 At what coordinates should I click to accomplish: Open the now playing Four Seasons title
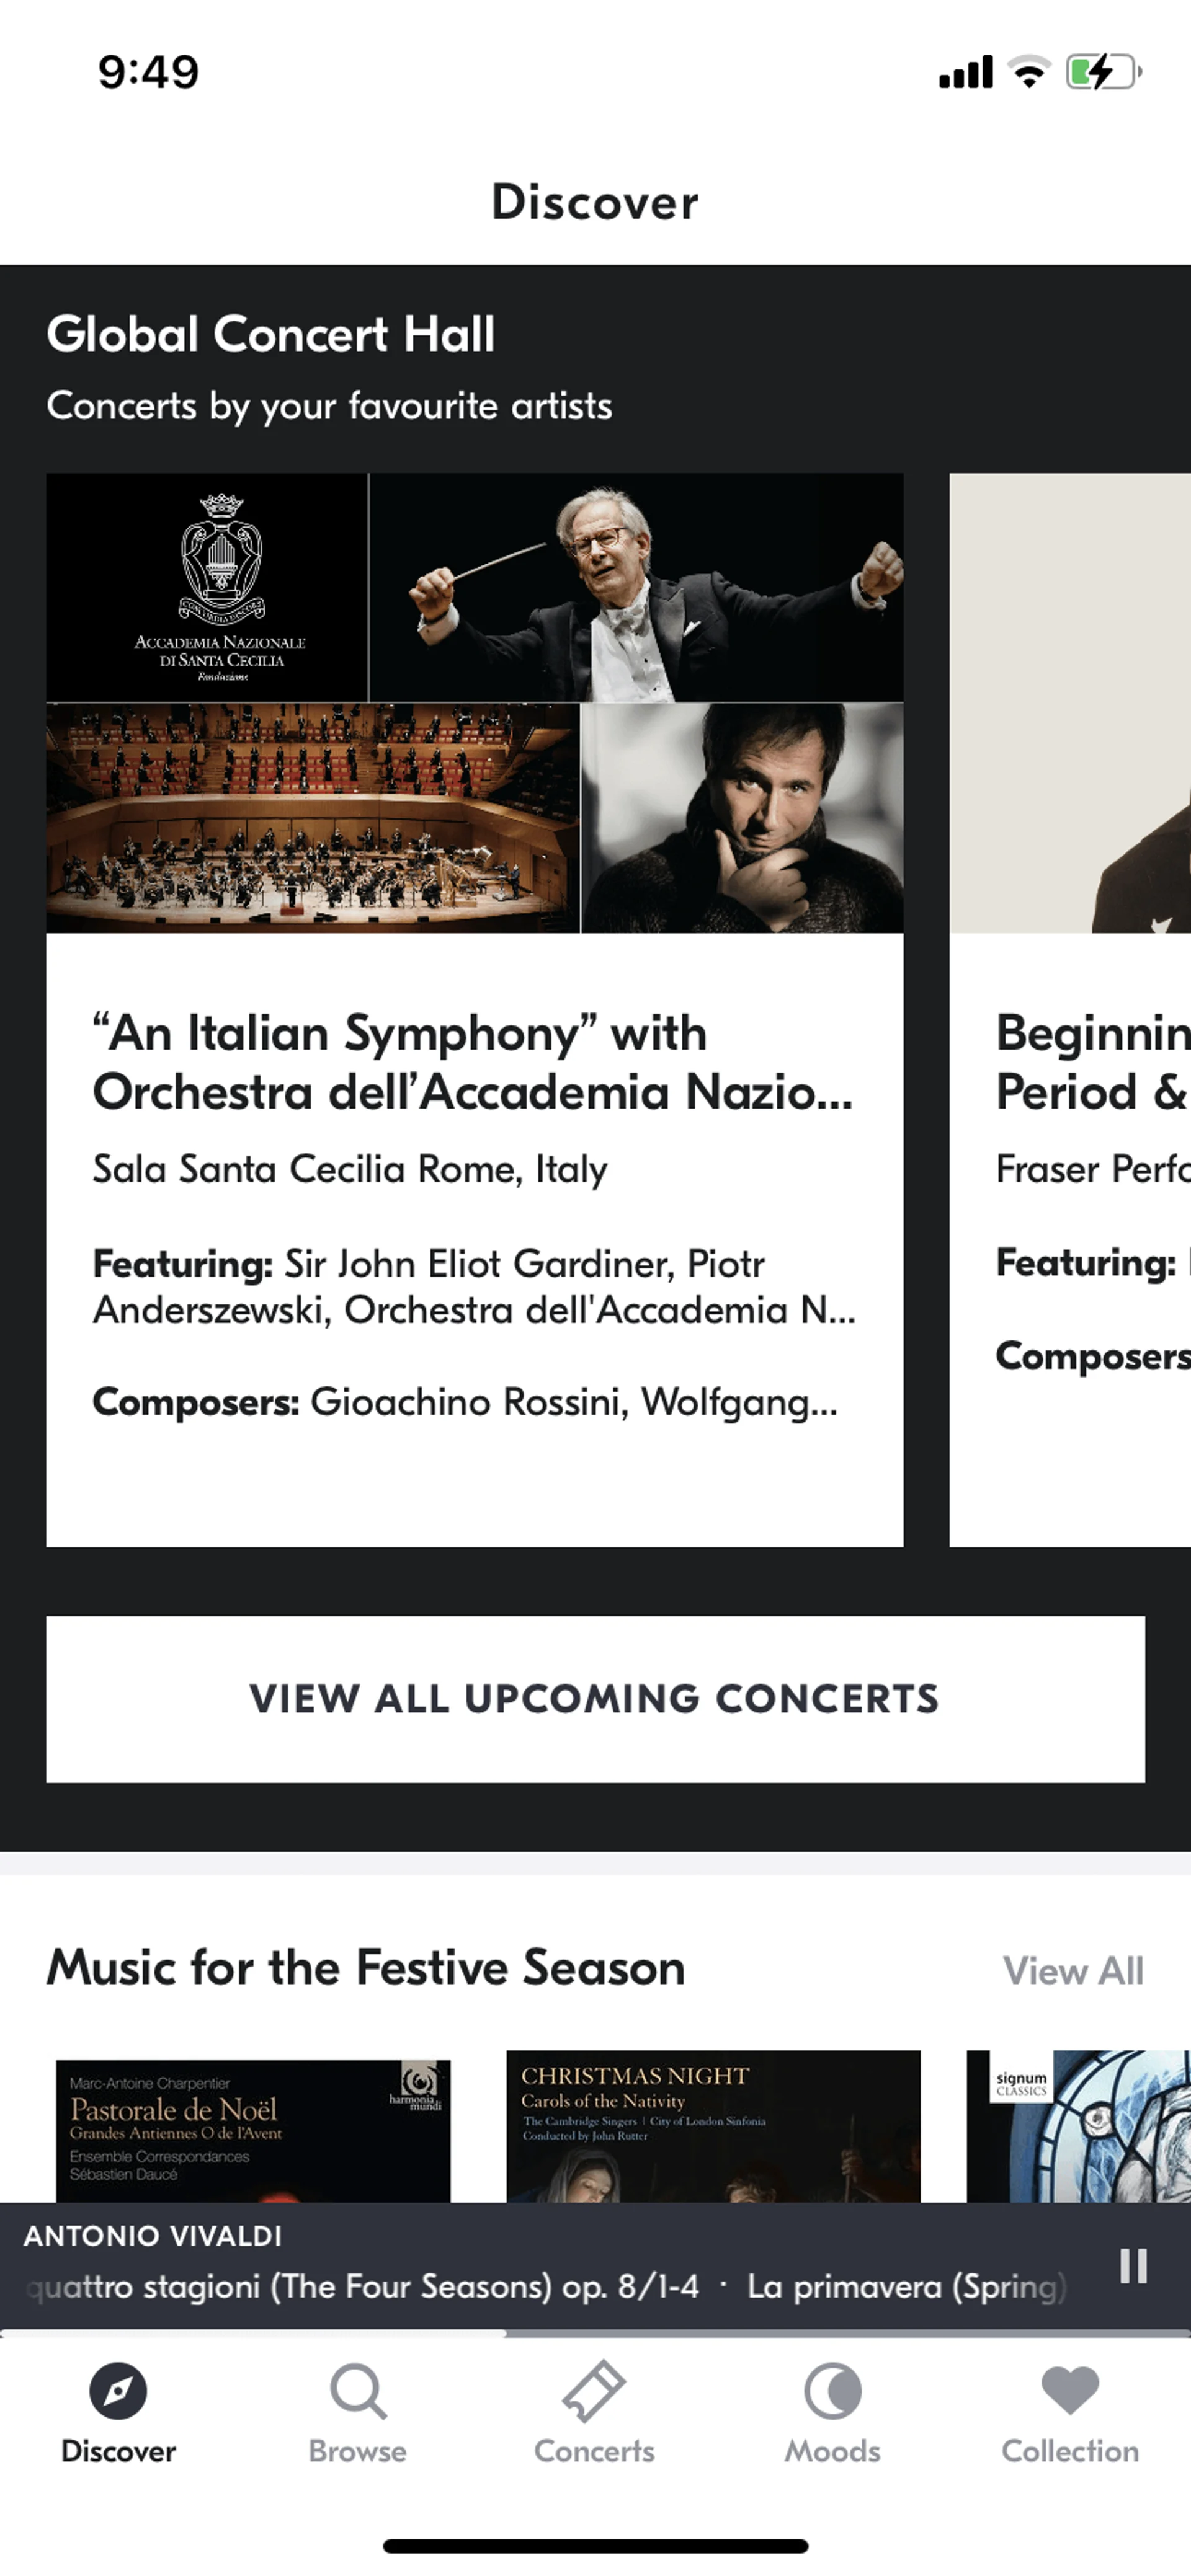[x=545, y=2287]
